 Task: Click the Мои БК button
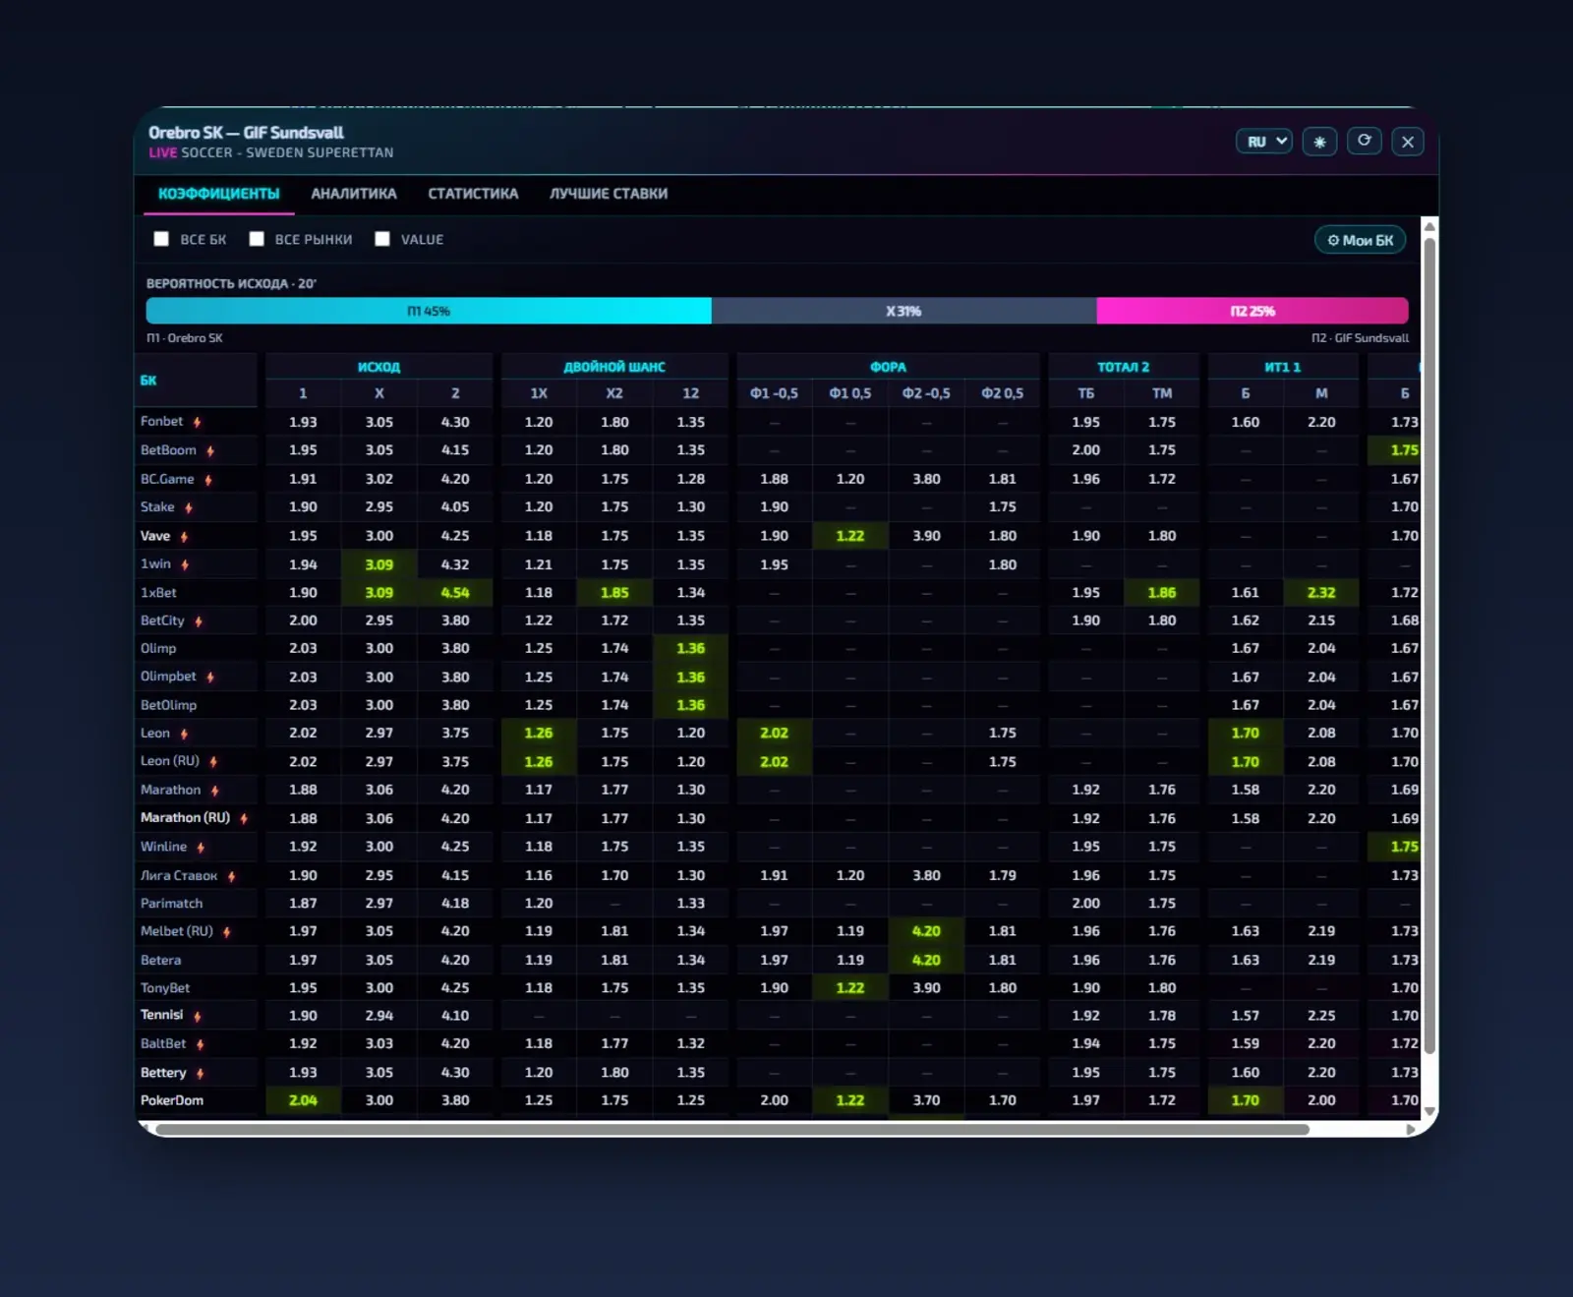(1361, 240)
